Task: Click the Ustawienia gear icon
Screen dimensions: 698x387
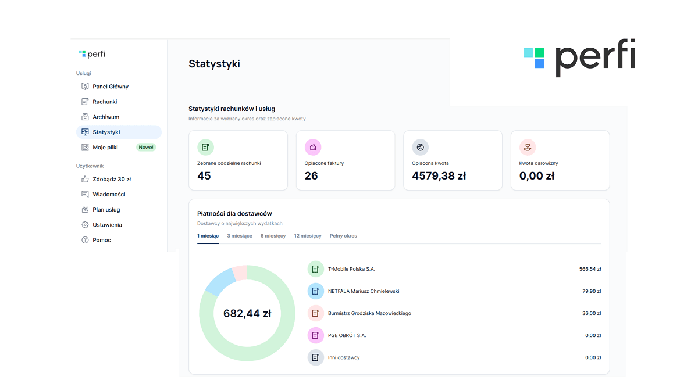Action: tap(85, 225)
